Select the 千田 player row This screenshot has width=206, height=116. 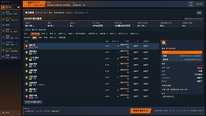click(x=91, y=78)
